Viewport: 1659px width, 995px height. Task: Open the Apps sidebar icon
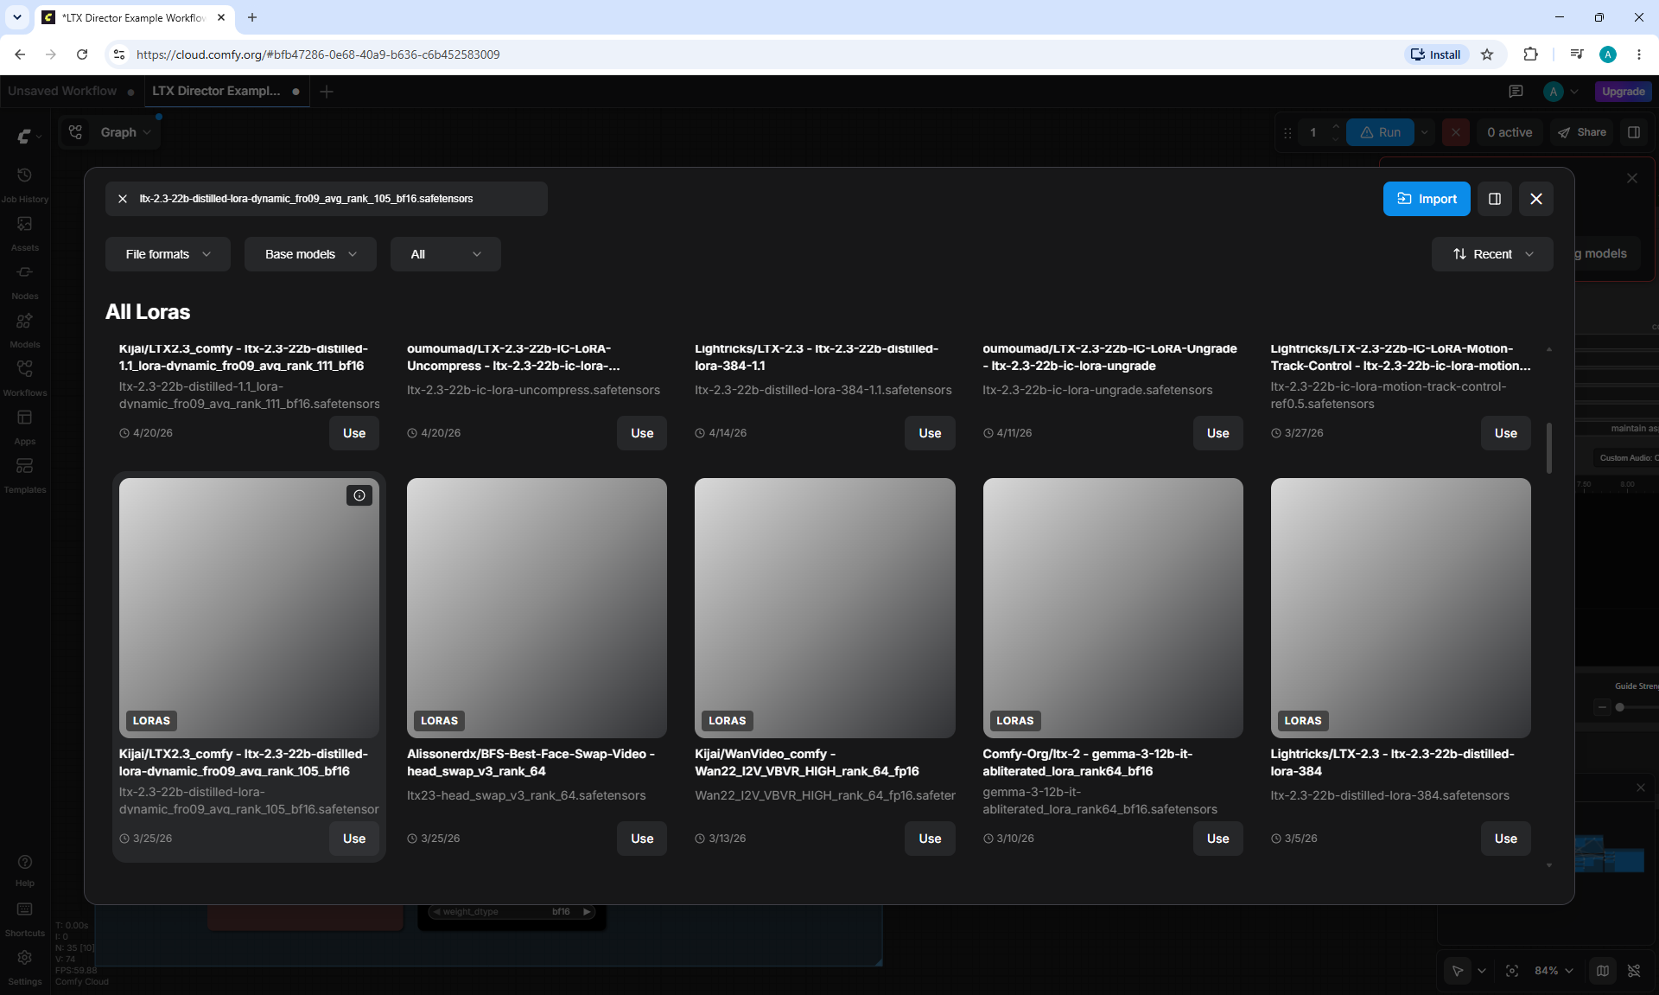[24, 425]
